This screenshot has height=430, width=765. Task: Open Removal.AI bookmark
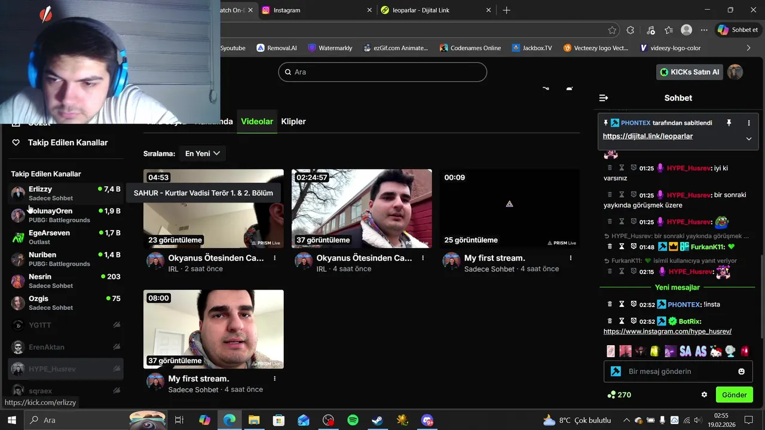pos(277,48)
